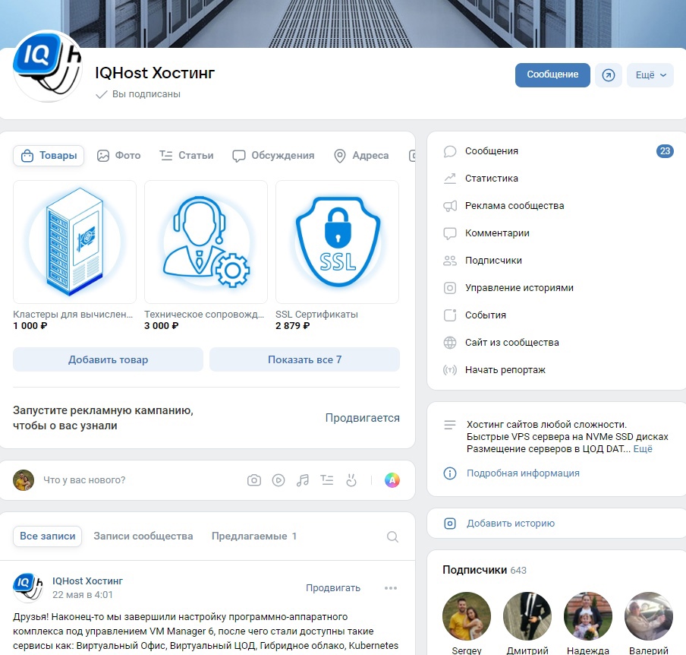Open the tech support product image
This screenshot has height=655, width=686.
[x=206, y=242]
